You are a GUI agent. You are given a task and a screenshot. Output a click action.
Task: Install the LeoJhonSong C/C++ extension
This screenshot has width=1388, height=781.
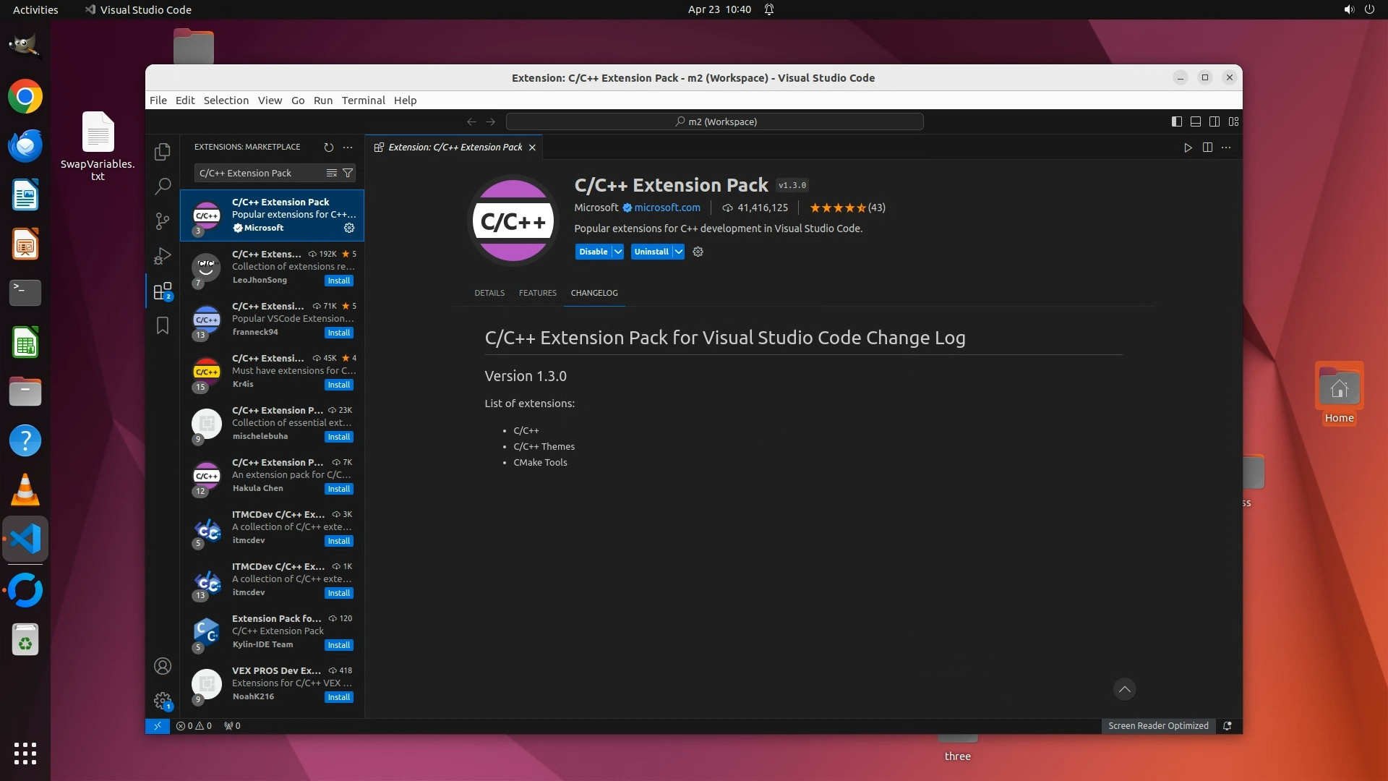[x=338, y=281]
